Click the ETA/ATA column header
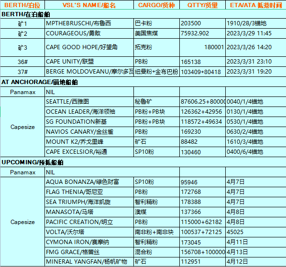286x267 pixels. click(256, 5)
